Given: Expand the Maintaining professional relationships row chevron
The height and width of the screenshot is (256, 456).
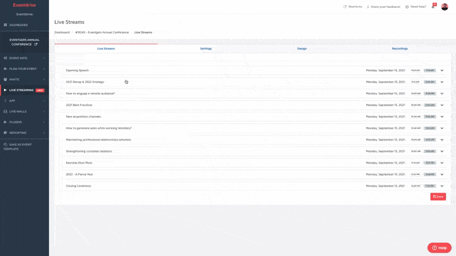Looking at the screenshot, I should tap(441, 140).
